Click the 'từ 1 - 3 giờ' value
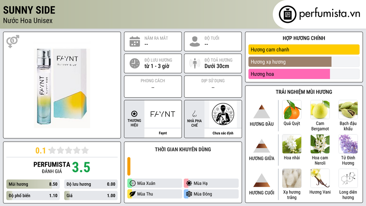The image size is (366, 206). click(157, 66)
